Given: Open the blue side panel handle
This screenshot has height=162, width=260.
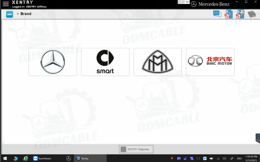Looking at the screenshot, I should click(x=258, y=138).
